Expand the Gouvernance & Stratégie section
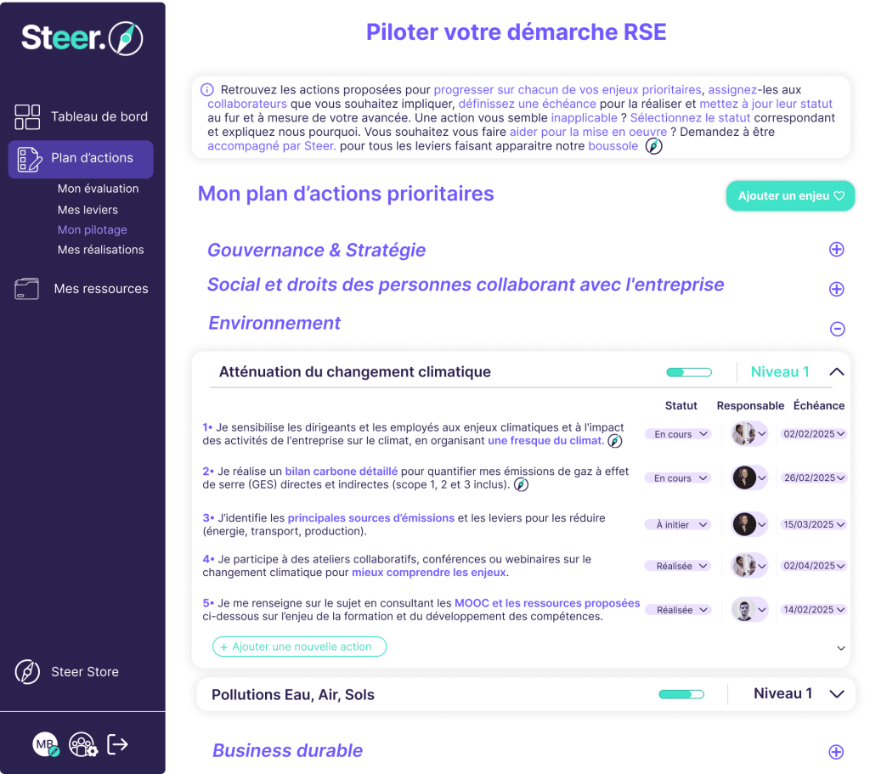The image size is (870, 774). pyautogui.click(x=836, y=250)
